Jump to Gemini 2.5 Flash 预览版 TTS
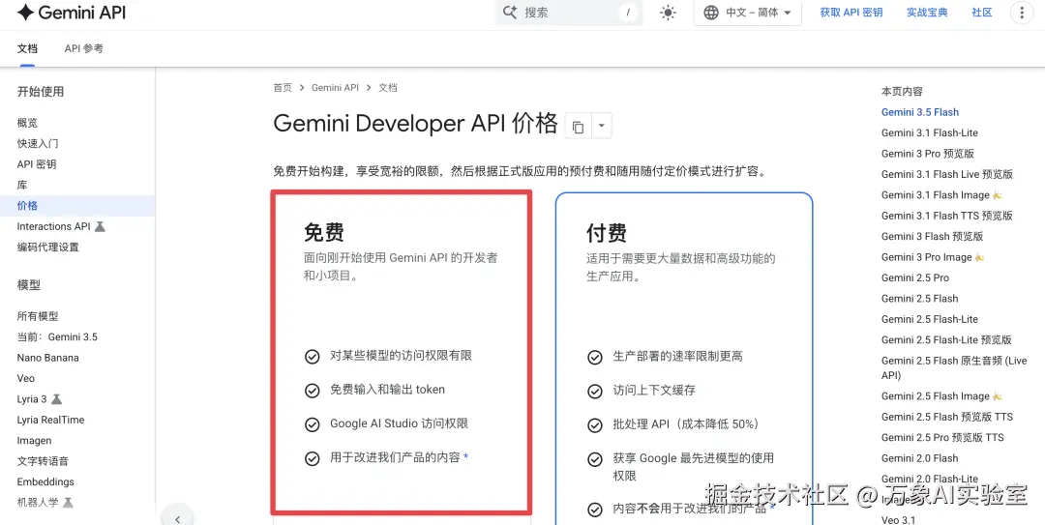The width and height of the screenshot is (1045, 525). (x=947, y=417)
